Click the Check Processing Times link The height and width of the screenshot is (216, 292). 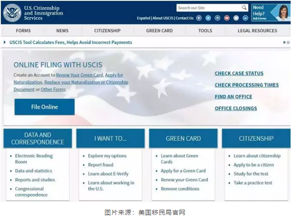point(246,85)
